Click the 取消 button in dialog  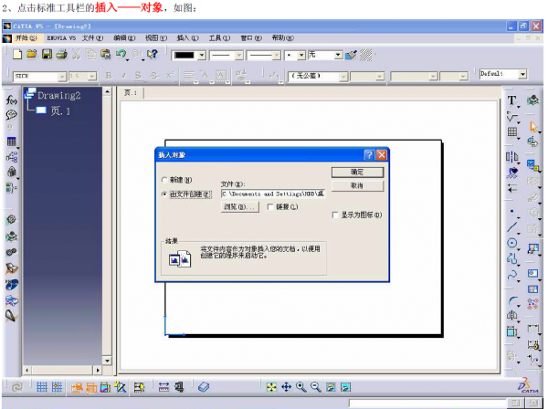tap(357, 186)
